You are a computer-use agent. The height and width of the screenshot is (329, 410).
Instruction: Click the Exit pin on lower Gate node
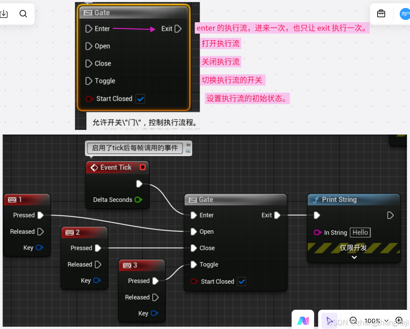pyautogui.click(x=277, y=215)
